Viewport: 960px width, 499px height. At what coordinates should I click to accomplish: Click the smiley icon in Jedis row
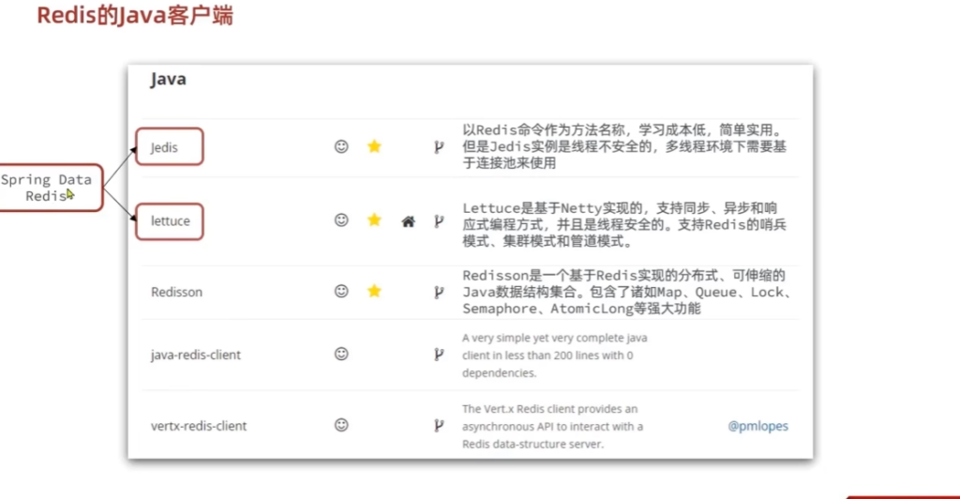[341, 146]
